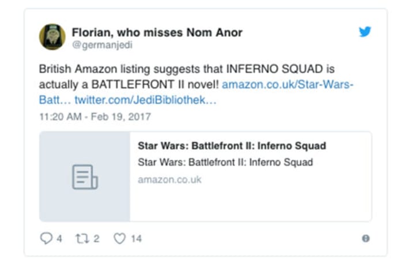Click the bold link card title Inferno Squad
Screen dimensions: 415x263
[232, 146]
